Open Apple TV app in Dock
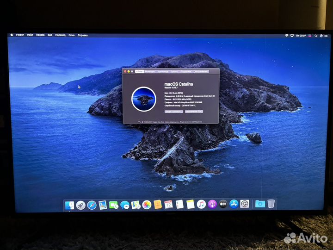The image size is (333, 250). tap(223, 204)
